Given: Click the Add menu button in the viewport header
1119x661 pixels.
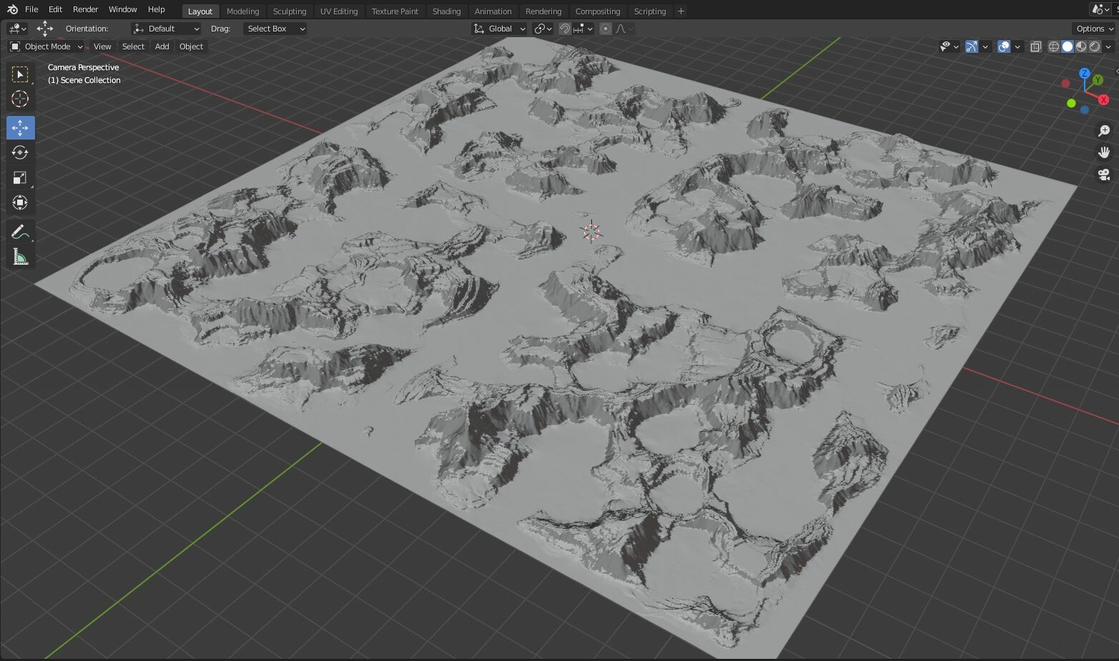Looking at the screenshot, I should 162,46.
